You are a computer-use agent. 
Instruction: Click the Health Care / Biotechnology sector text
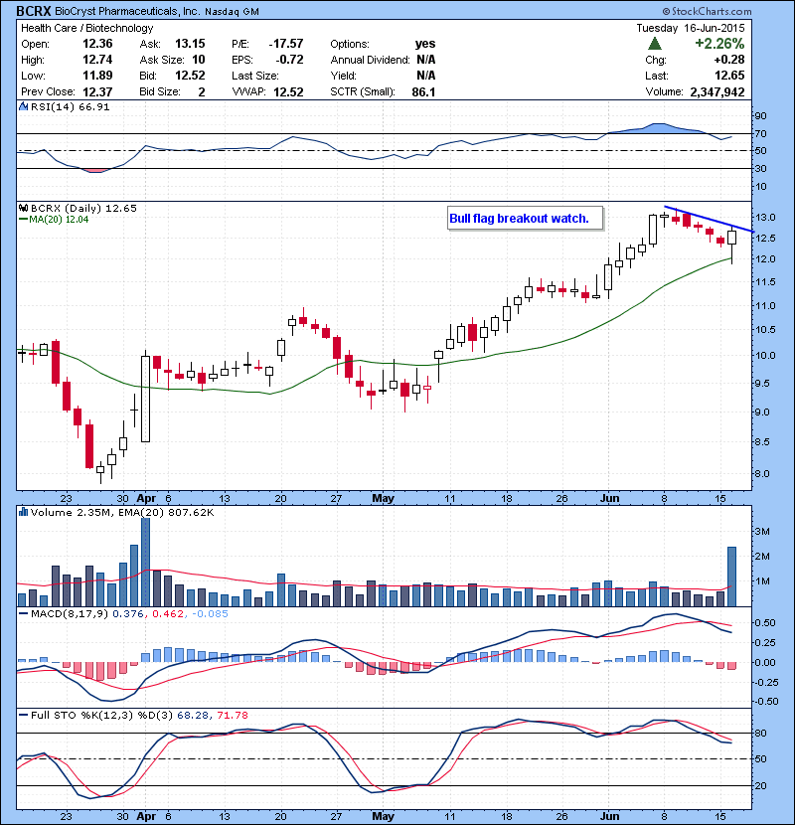[x=86, y=28]
